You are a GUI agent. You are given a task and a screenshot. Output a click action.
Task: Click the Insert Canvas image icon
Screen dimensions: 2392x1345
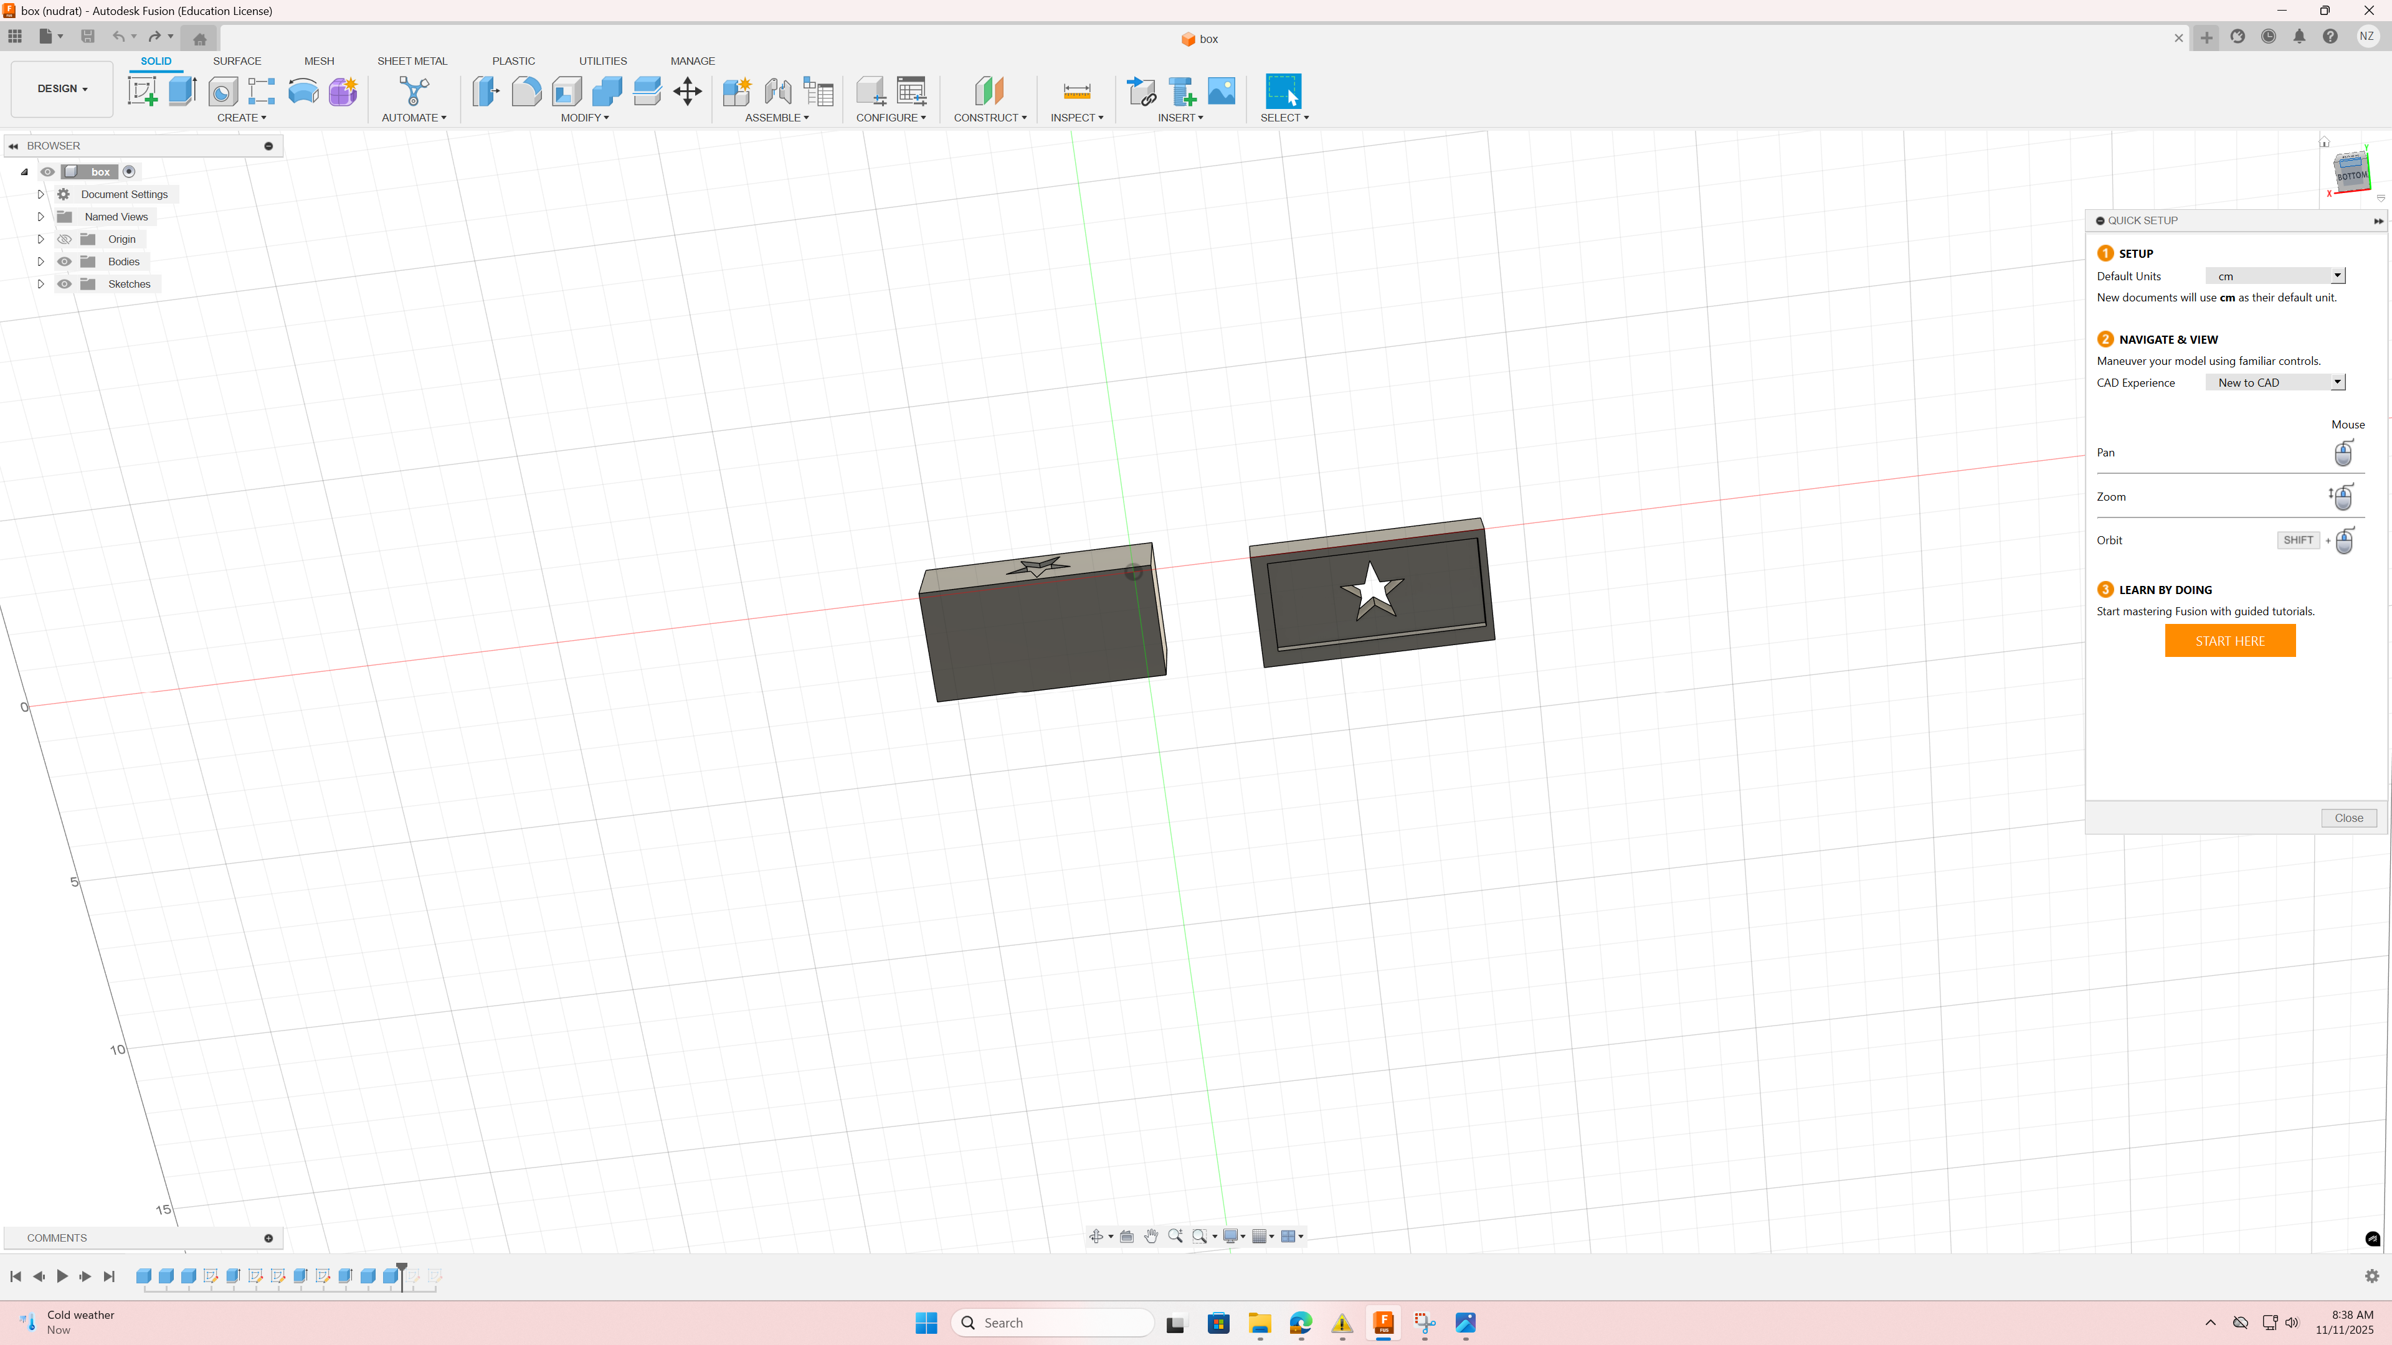coord(1221,91)
